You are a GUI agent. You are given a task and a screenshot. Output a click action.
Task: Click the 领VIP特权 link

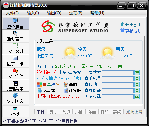click(x=72, y=72)
